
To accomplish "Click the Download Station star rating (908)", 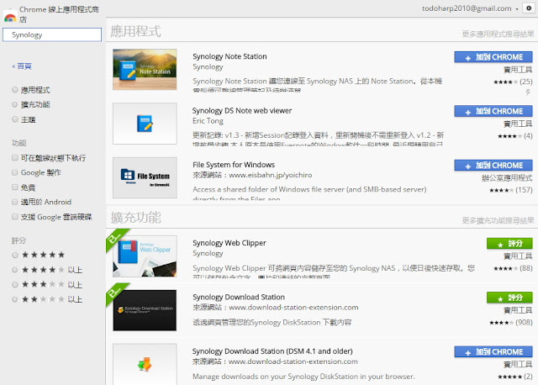I will (x=511, y=322).
